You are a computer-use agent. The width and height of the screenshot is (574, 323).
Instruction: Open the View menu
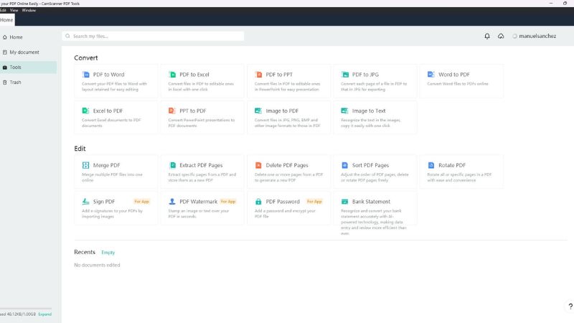(13, 10)
